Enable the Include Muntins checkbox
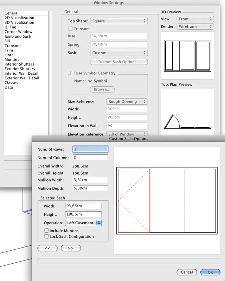The height and width of the screenshot is (281, 225). tap(46, 231)
